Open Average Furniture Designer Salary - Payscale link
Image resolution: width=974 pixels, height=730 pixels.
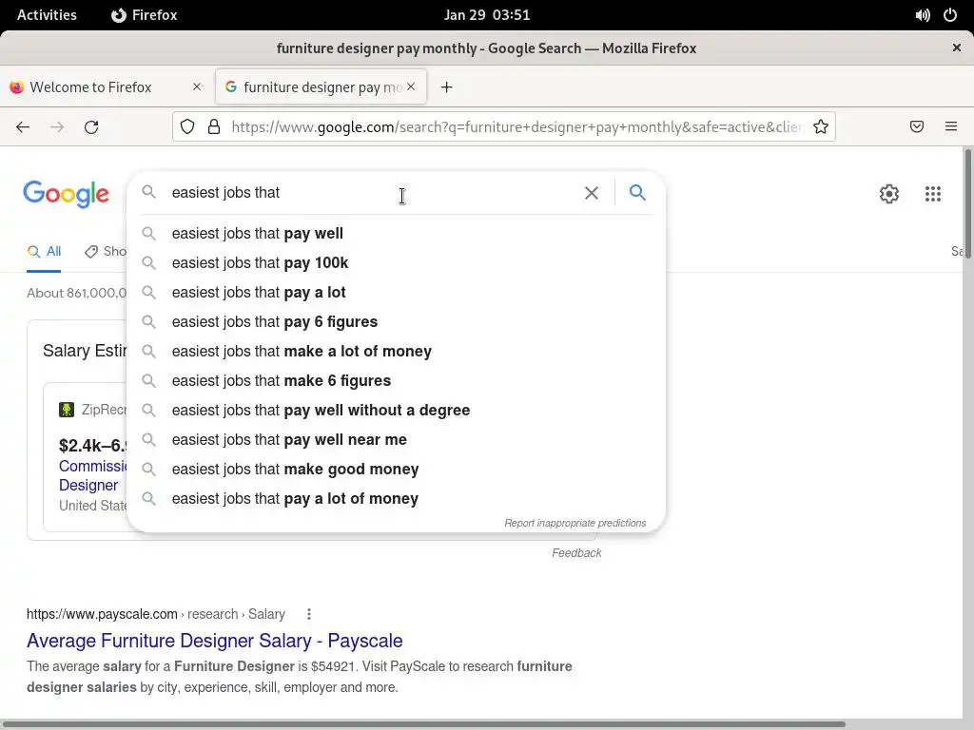click(x=214, y=641)
